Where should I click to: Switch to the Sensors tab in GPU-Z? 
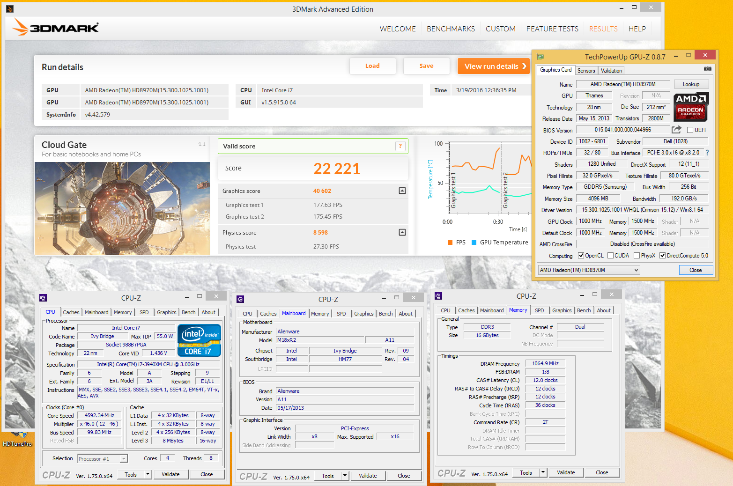click(586, 71)
